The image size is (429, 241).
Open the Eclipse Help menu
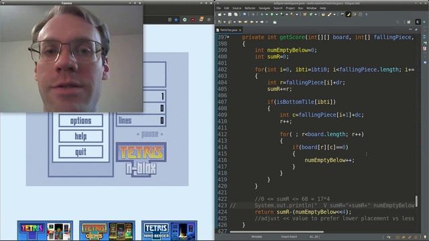click(322, 8)
